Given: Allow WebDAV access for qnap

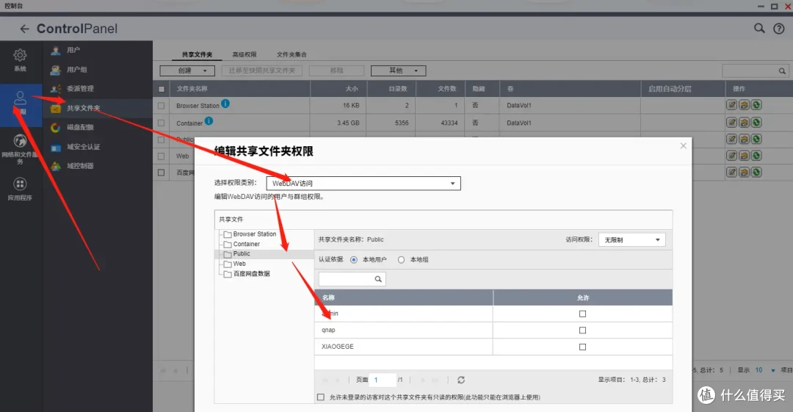Looking at the screenshot, I should [x=582, y=330].
